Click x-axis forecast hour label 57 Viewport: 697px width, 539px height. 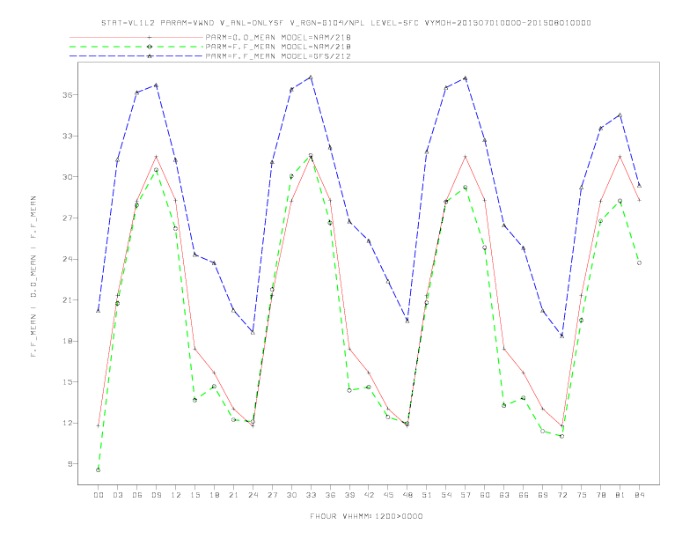(x=466, y=495)
